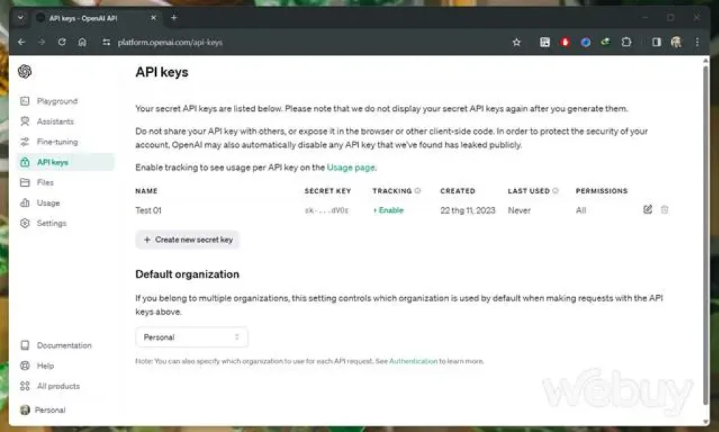
Task: Click the Last Used info icon
Action: [x=555, y=191]
